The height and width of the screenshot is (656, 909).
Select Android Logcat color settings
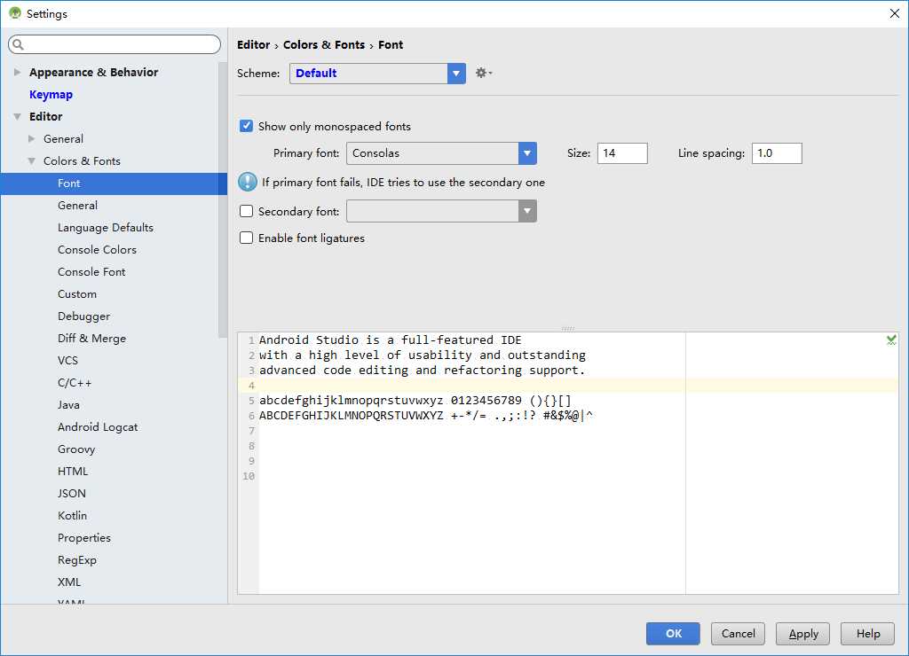point(98,427)
